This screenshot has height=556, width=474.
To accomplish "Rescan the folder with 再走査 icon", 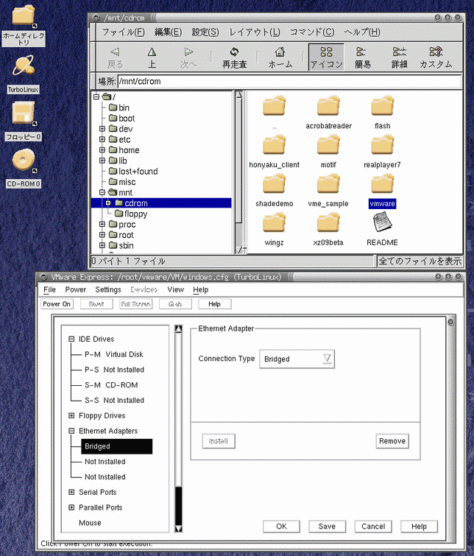I will [x=234, y=57].
